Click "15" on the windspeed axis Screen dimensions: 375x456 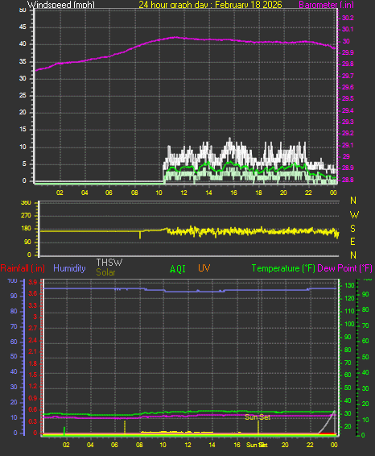(x=23, y=130)
